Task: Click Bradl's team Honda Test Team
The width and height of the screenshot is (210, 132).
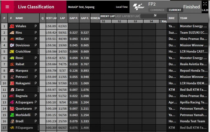Action: [x=192, y=121]
